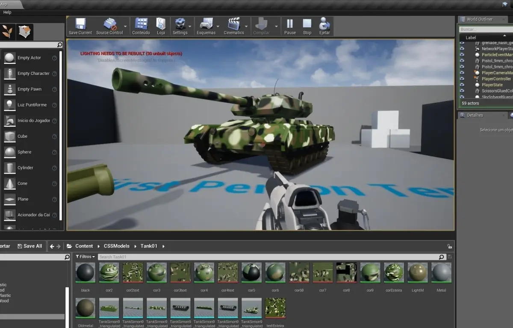
Task: Open the Filtros filter dropdown
Action: [x=85, y=257]
